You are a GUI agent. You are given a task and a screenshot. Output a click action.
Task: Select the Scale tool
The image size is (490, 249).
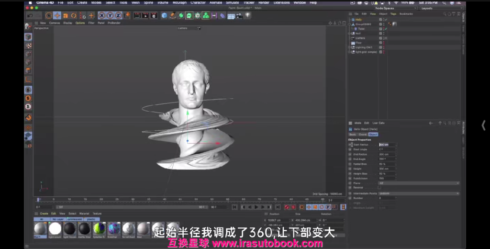pyautogui.click(x=65, y=15)
